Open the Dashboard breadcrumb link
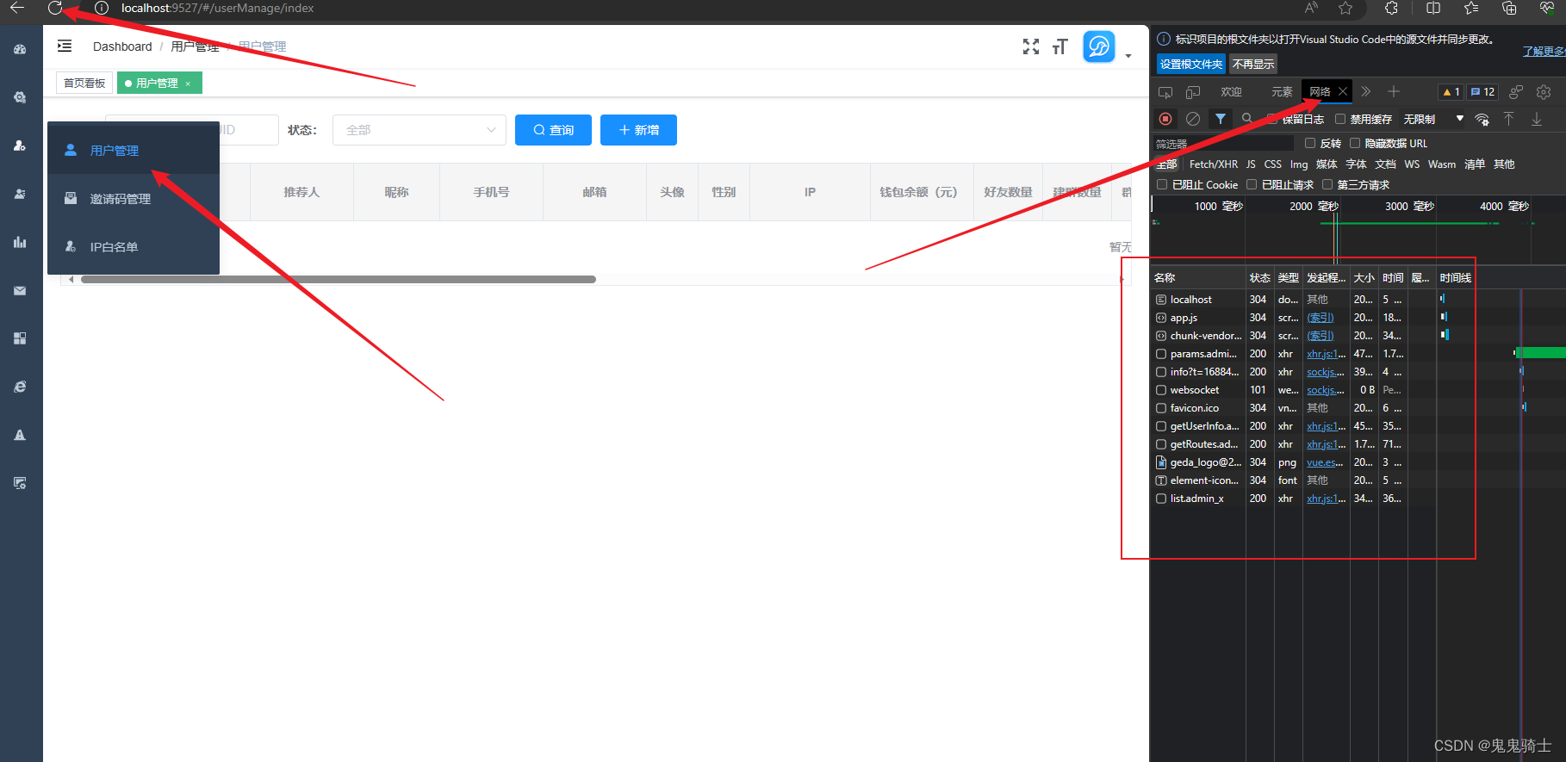1566x762 pixels. pos(122,46)
